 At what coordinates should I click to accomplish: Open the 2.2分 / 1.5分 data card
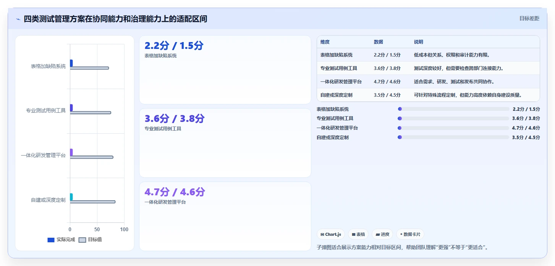225,70
